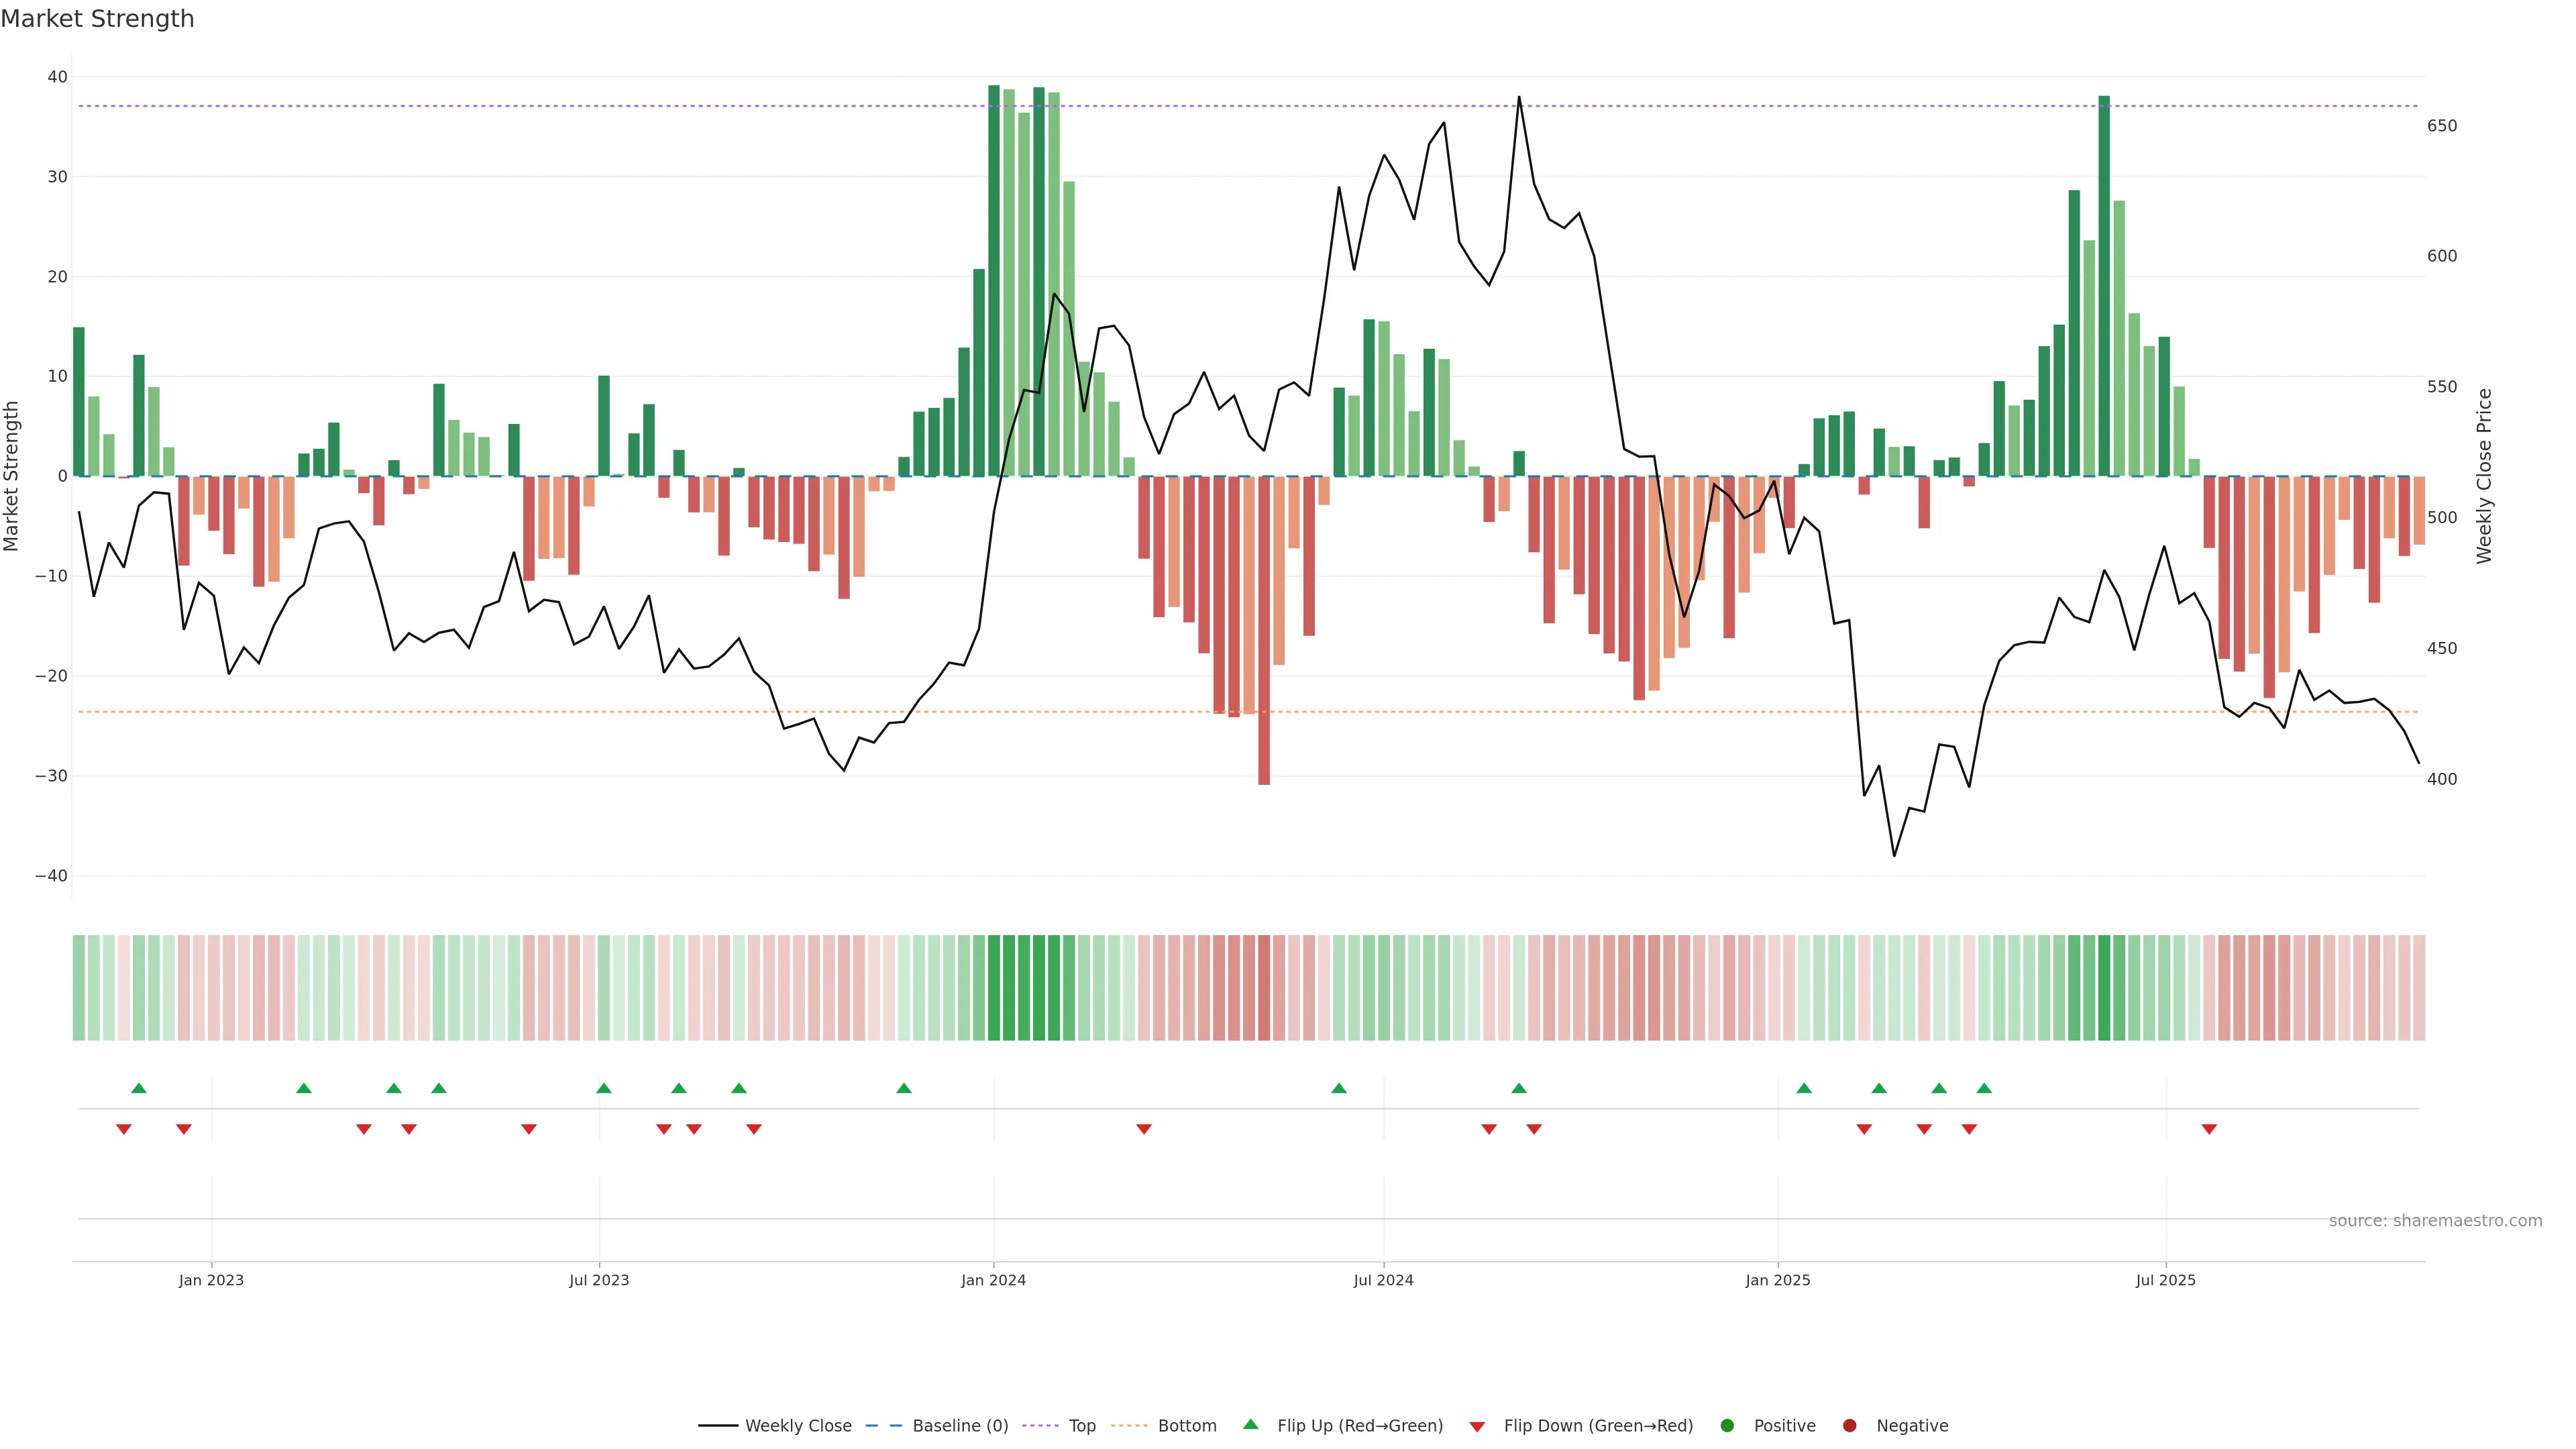
Task: Click the flip-down triangle after Jan 2024
Action: pyautogui.click(x=1144, y=1129)
